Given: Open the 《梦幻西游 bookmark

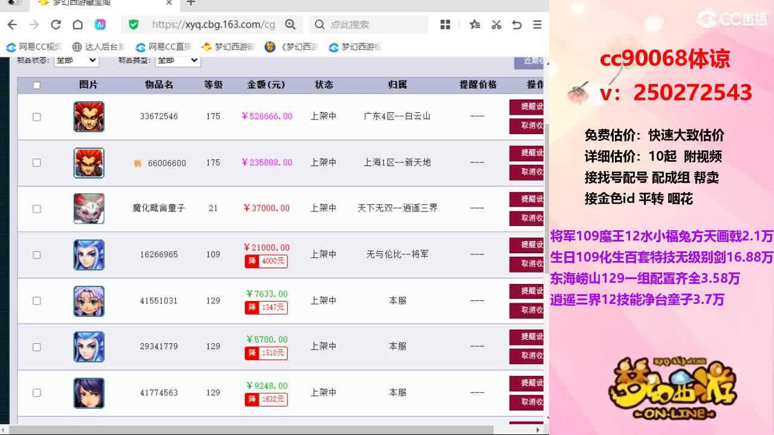Looking at the screenshot, I should (292, 47).
